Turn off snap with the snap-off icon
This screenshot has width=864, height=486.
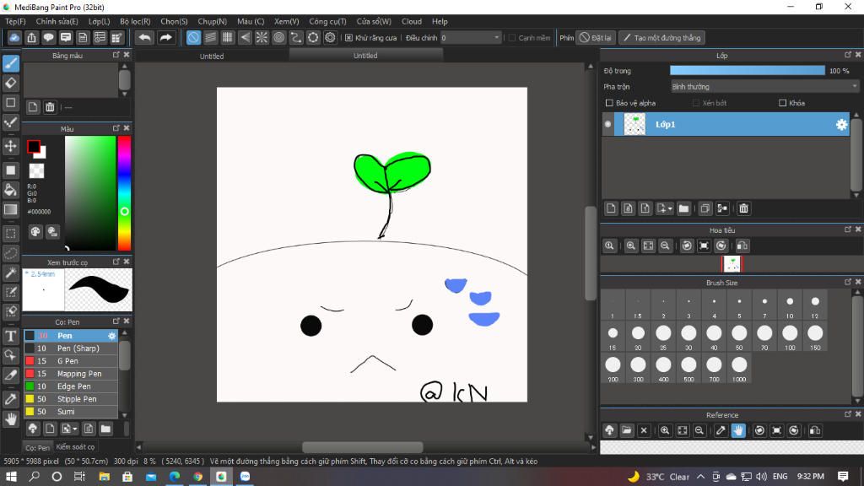193,37
